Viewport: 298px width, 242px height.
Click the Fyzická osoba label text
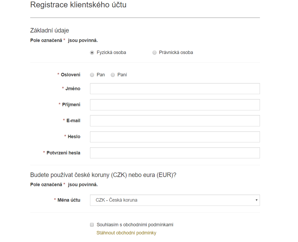point(111,53)
